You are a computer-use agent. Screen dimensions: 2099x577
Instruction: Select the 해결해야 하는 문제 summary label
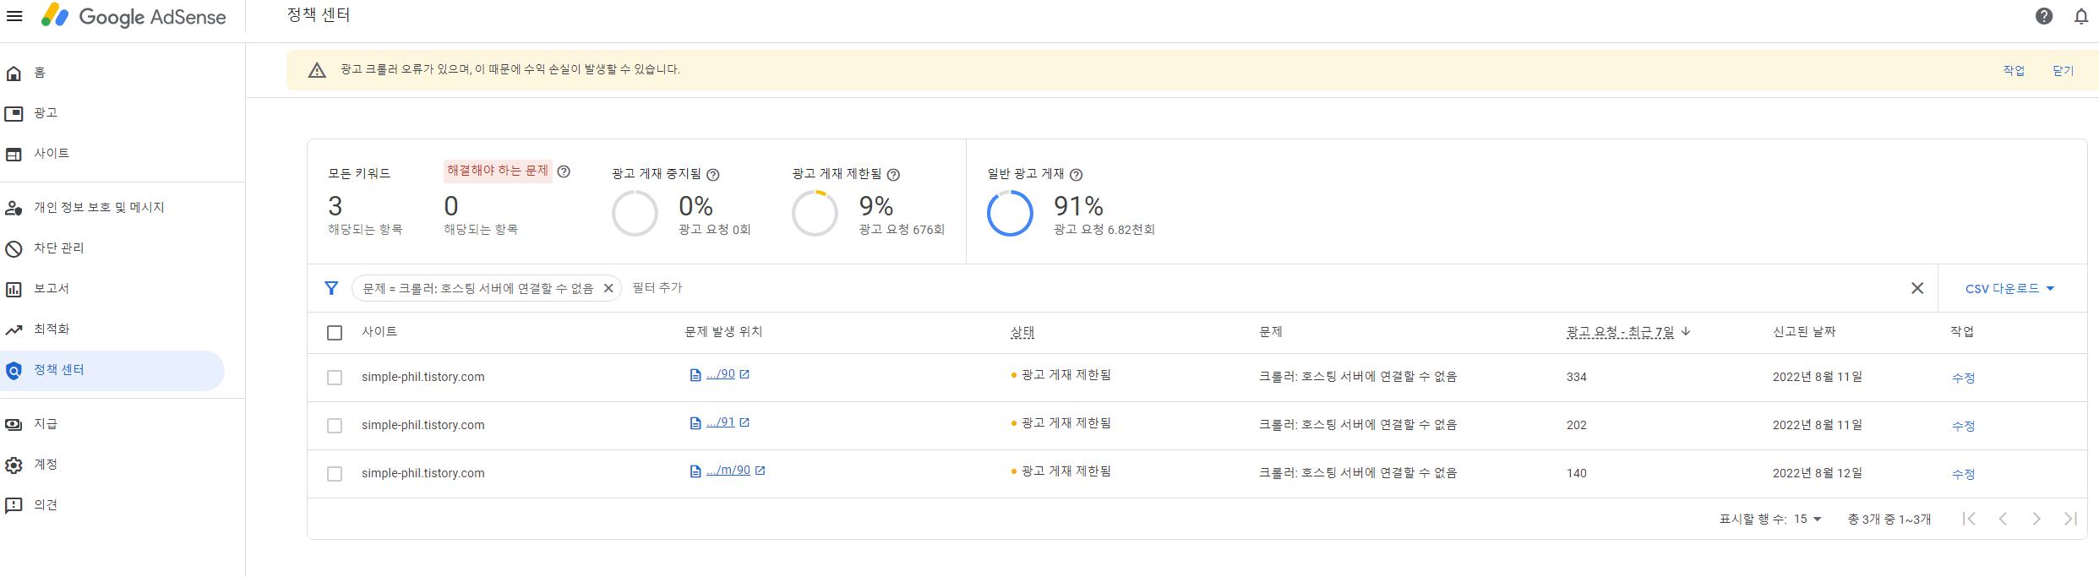click(x=498, y=171)
